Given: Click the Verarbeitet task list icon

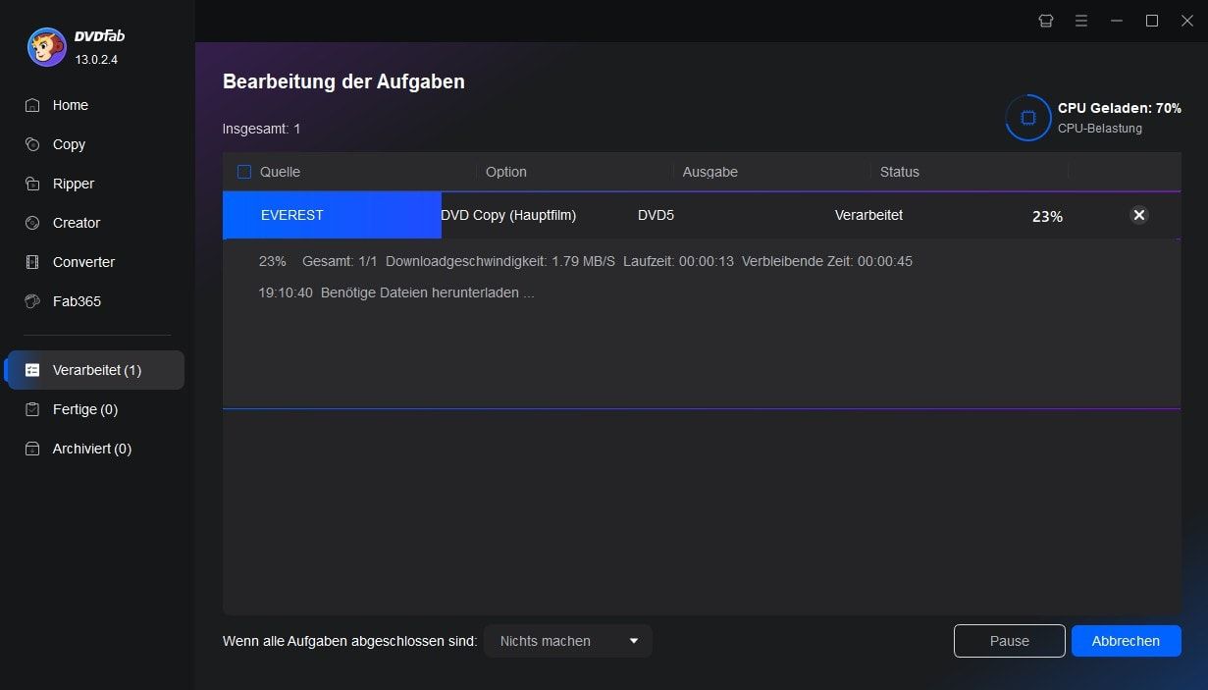Looking at the screenshot, I should click(33, 370).
